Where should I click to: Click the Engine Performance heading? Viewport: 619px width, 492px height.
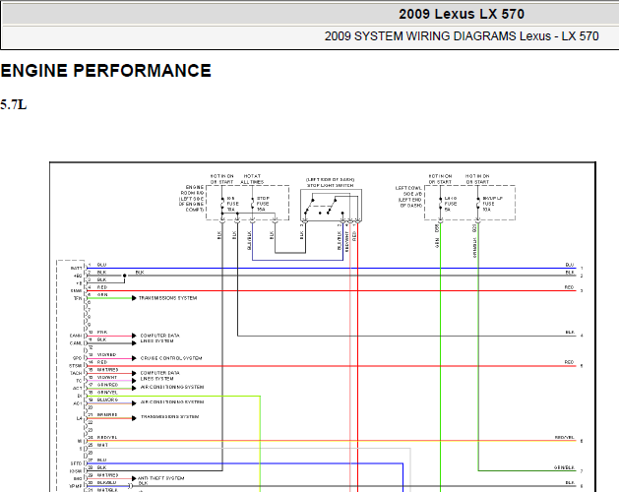[106, 71]
